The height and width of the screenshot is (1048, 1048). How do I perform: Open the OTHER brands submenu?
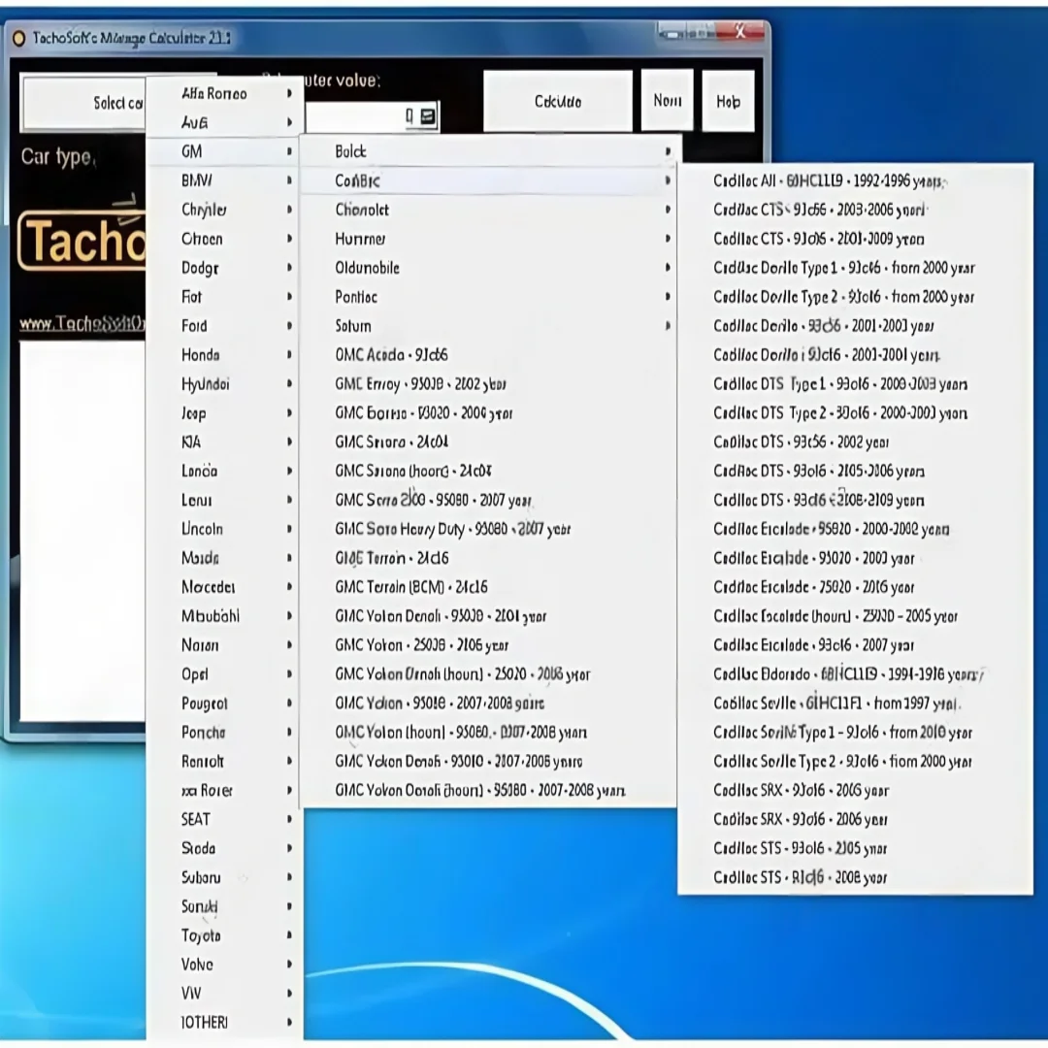tap(224, 1023)
